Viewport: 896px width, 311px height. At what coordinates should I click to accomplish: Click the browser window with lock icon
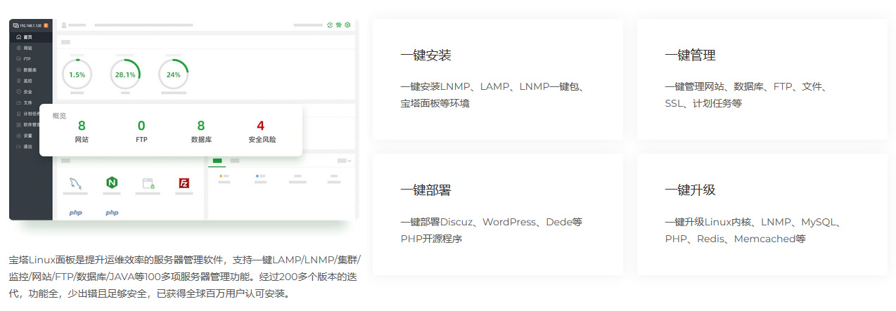tap(148, 183)
